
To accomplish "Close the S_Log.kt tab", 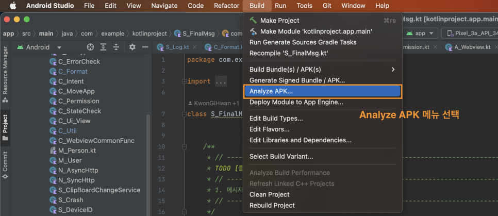I will click(x=195, y=47).
